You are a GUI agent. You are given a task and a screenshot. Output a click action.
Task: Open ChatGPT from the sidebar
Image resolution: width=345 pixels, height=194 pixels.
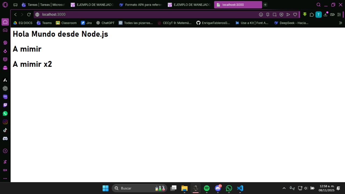(x=5, y=88)
